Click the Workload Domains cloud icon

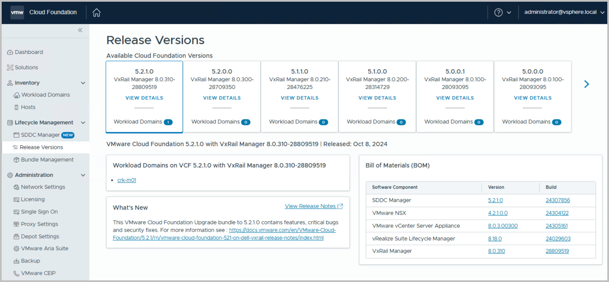point(17,95)
